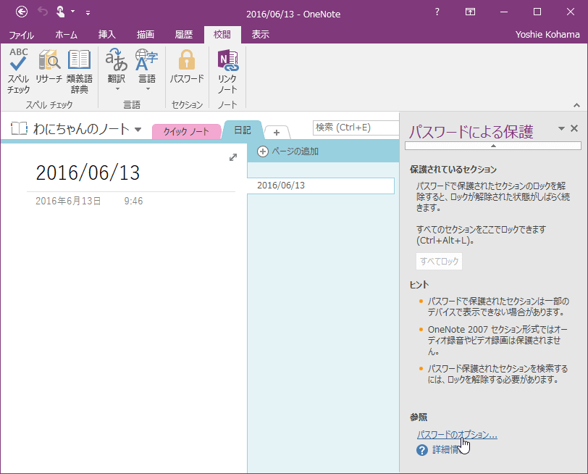Click the 9:46 page time
The image size is (588, 474).
point(133,201)
